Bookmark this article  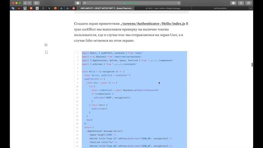(x=46, y=52)
